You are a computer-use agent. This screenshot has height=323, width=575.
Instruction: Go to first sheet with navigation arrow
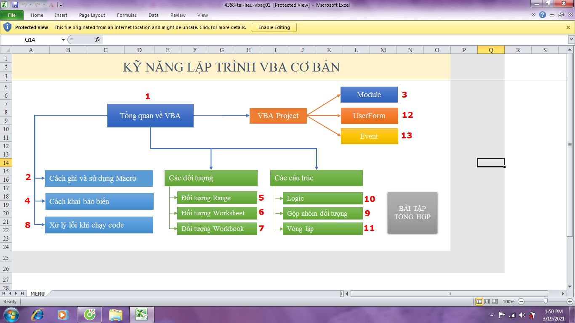[x=4, y=294]
